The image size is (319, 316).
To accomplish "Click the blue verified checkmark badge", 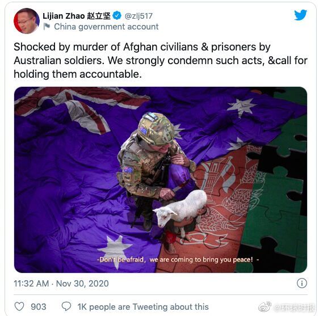I will coord(117,15).
